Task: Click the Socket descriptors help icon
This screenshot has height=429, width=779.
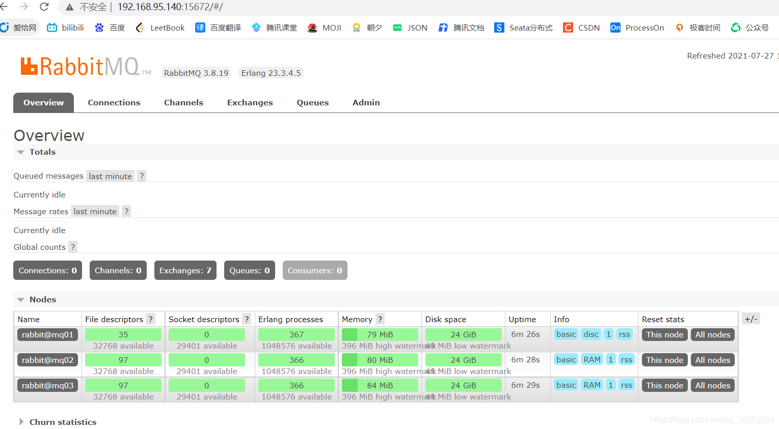Action: tap(247, 319)
